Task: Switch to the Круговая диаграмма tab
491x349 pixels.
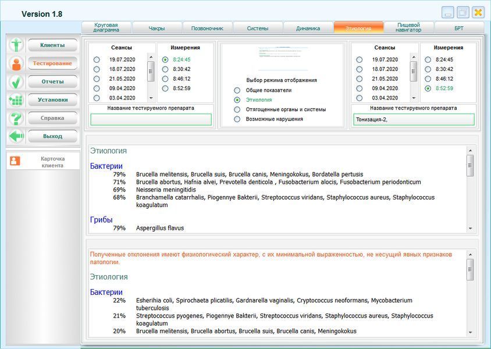Action: (106, 27)
